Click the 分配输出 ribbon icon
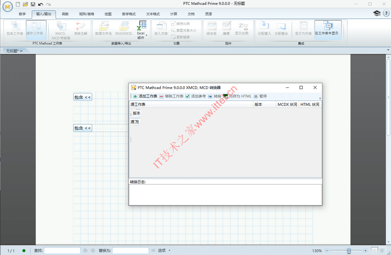The height and width of the screenshot is (255, 391). click(x=281, y=28)
